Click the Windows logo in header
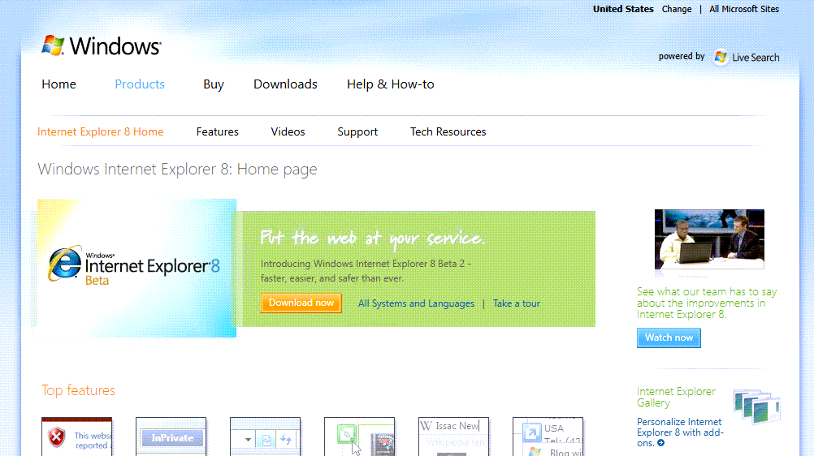This screenshot has height=456, width=814. coord(102,45)
